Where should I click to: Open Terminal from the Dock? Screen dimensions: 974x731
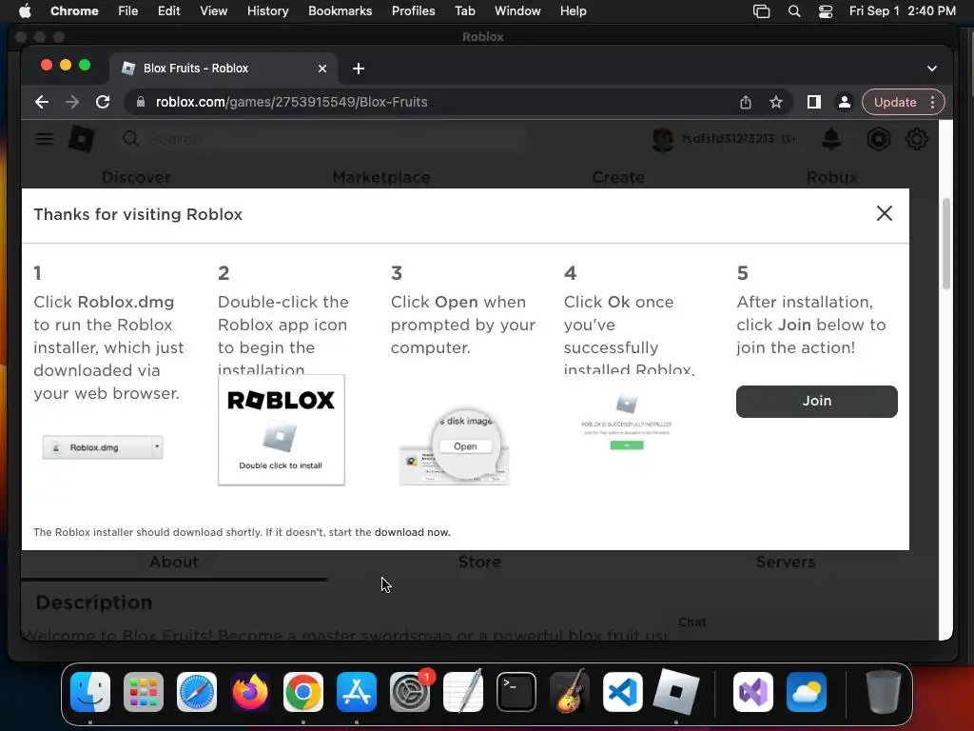[x=516, y=692]
